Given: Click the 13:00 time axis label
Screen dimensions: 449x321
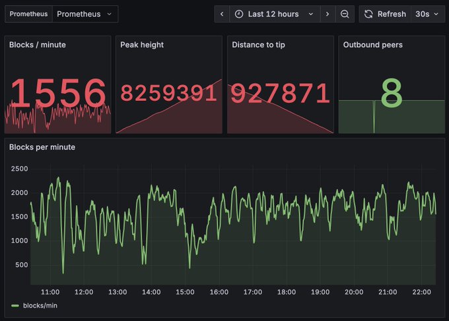Looking at the screenshot, I should point(118,292).
